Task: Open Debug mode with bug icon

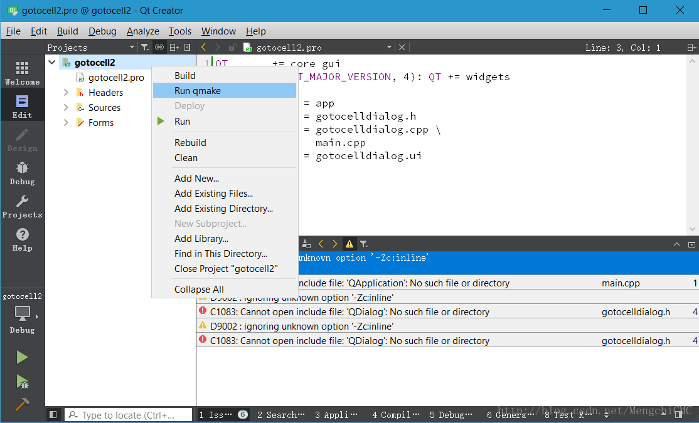Action: point(22,172)
